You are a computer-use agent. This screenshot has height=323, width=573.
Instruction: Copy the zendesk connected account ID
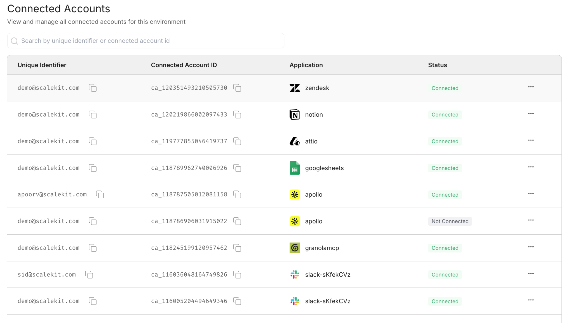click(x=237, y=88)
